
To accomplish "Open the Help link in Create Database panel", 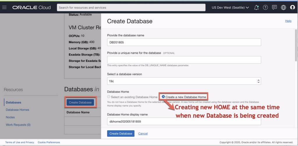I will 288,21.
